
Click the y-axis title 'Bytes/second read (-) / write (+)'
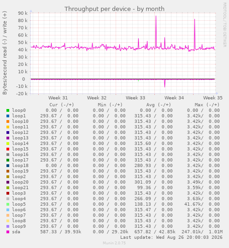click(5, 52)
